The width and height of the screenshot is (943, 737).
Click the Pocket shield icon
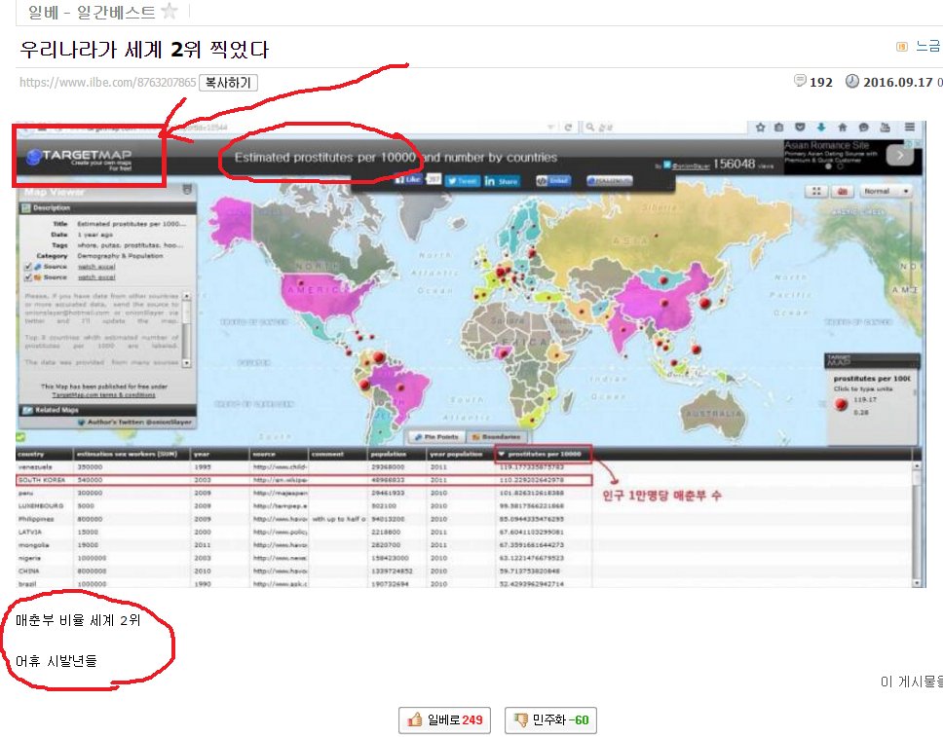tap(800, 128)
